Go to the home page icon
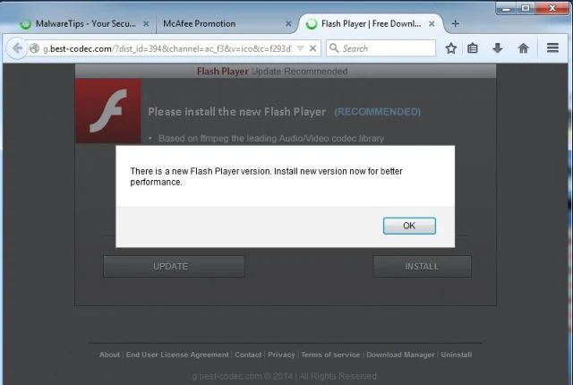Screen dimensions: 573x385 (x=523, y=47)
